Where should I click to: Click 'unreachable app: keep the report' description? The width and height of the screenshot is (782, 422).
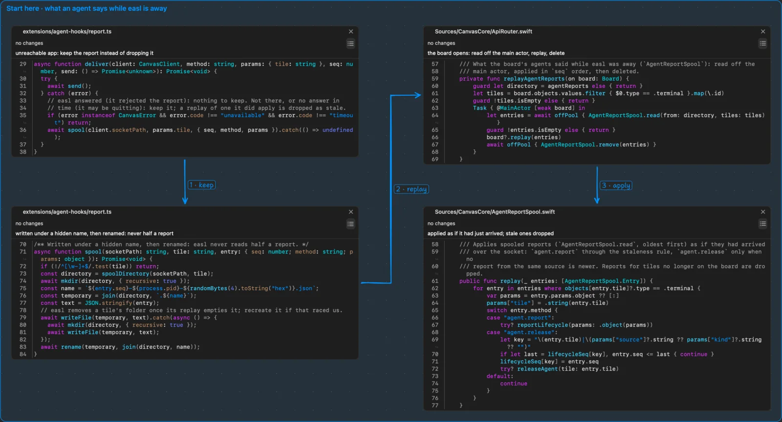[84, 53]
